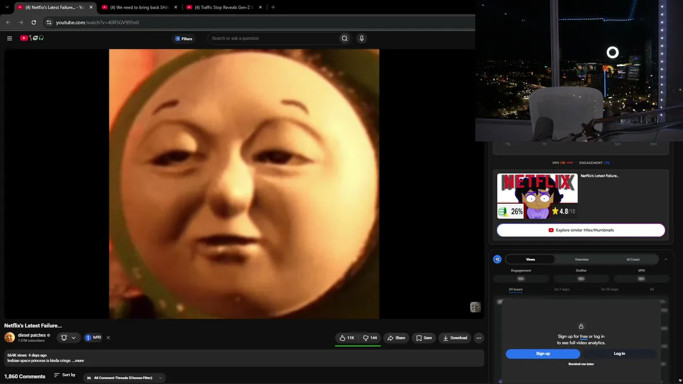
Task: Close the 'Netflix's Latest Failure' tab
Action: pos(91,7)
